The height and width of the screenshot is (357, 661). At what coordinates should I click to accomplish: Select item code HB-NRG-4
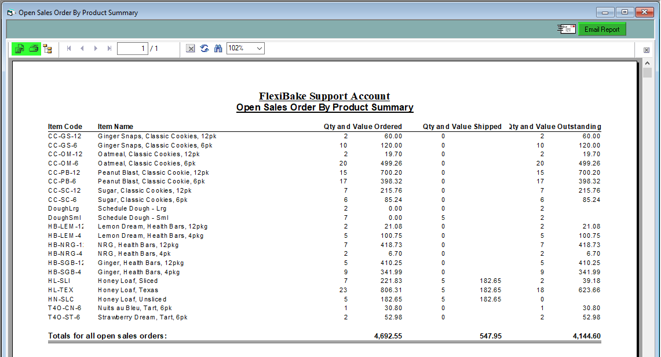pos(65,254)
